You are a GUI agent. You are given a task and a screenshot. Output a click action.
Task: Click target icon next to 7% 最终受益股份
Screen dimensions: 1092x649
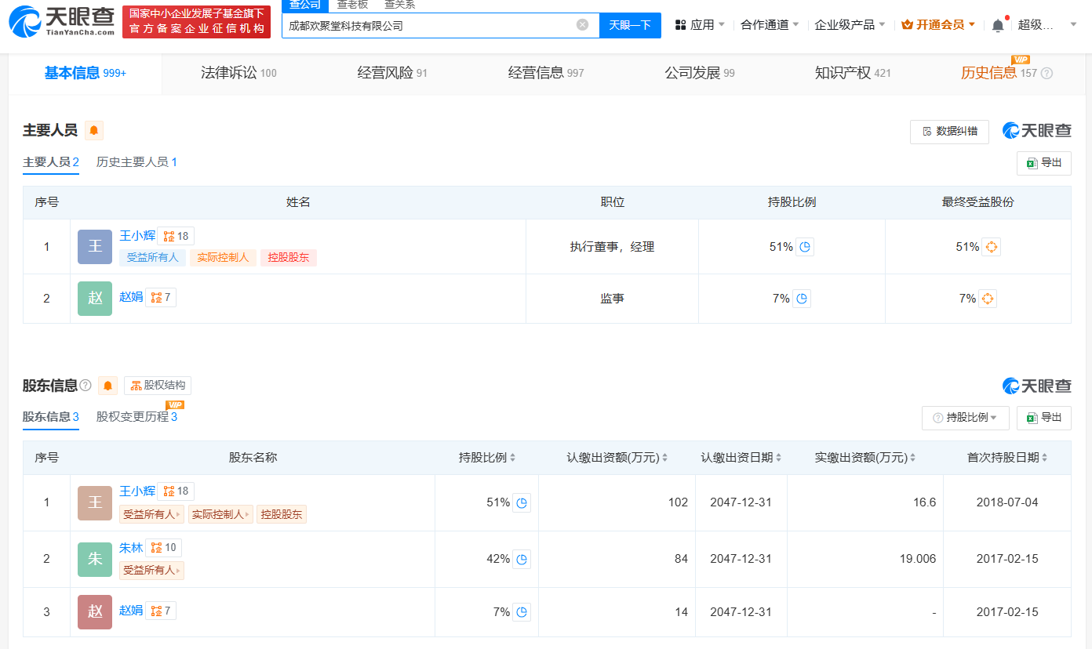pyautogui.click(x=988, y=299)
